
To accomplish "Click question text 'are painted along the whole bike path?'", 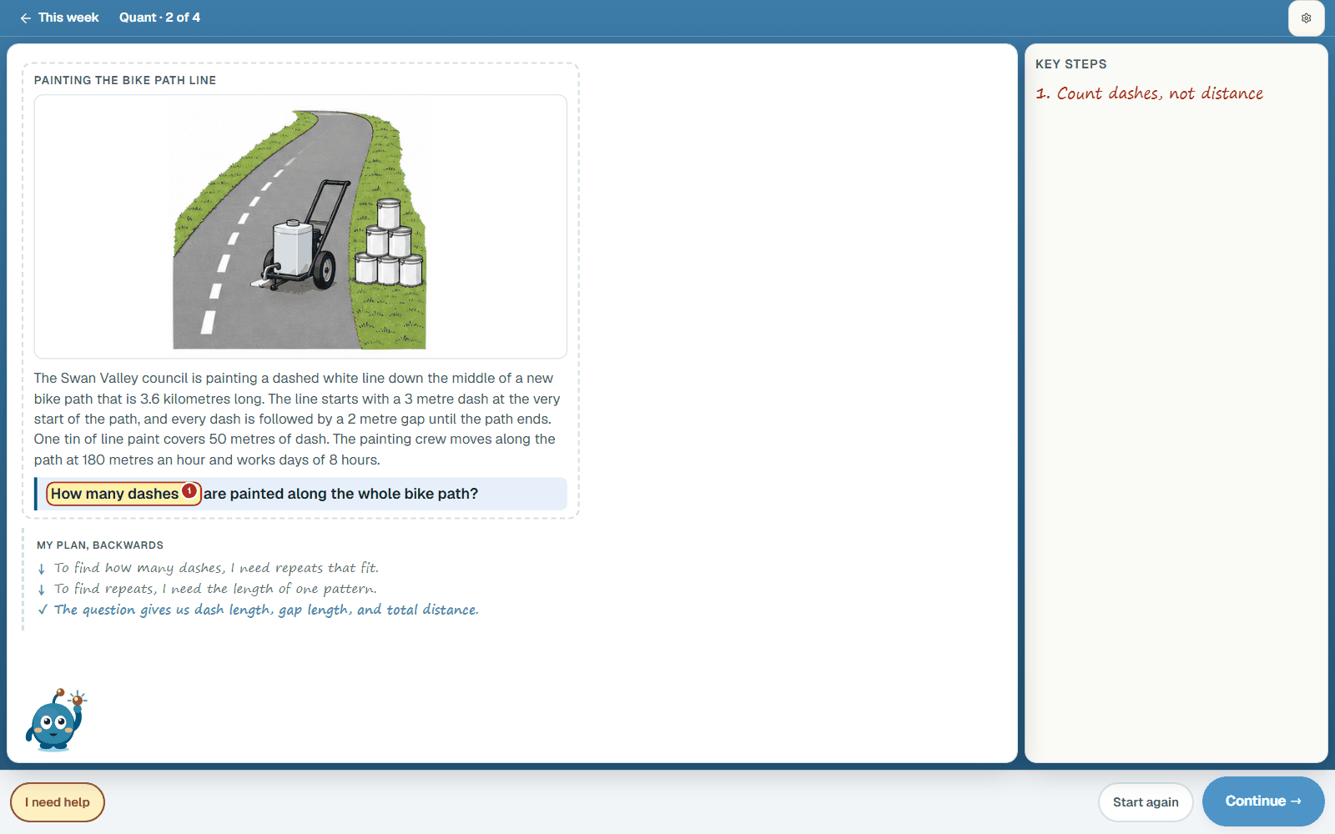I will pyautogui.click(x=341, y=494).
